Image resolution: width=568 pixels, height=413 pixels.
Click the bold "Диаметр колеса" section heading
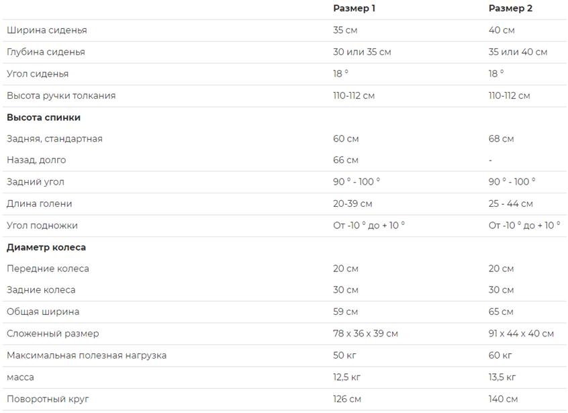coord(46,247)
